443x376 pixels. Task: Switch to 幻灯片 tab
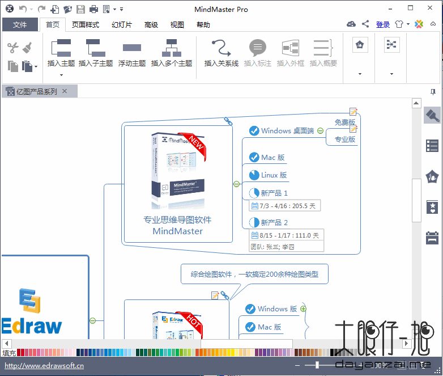click(x=122, y=24)
